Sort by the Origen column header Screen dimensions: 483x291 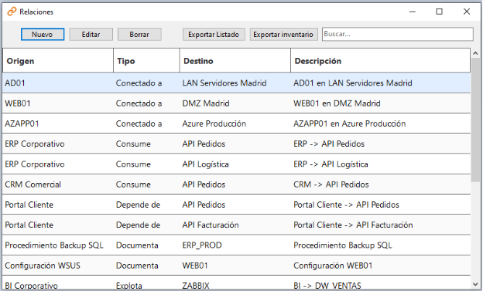[x=58, y=60]
